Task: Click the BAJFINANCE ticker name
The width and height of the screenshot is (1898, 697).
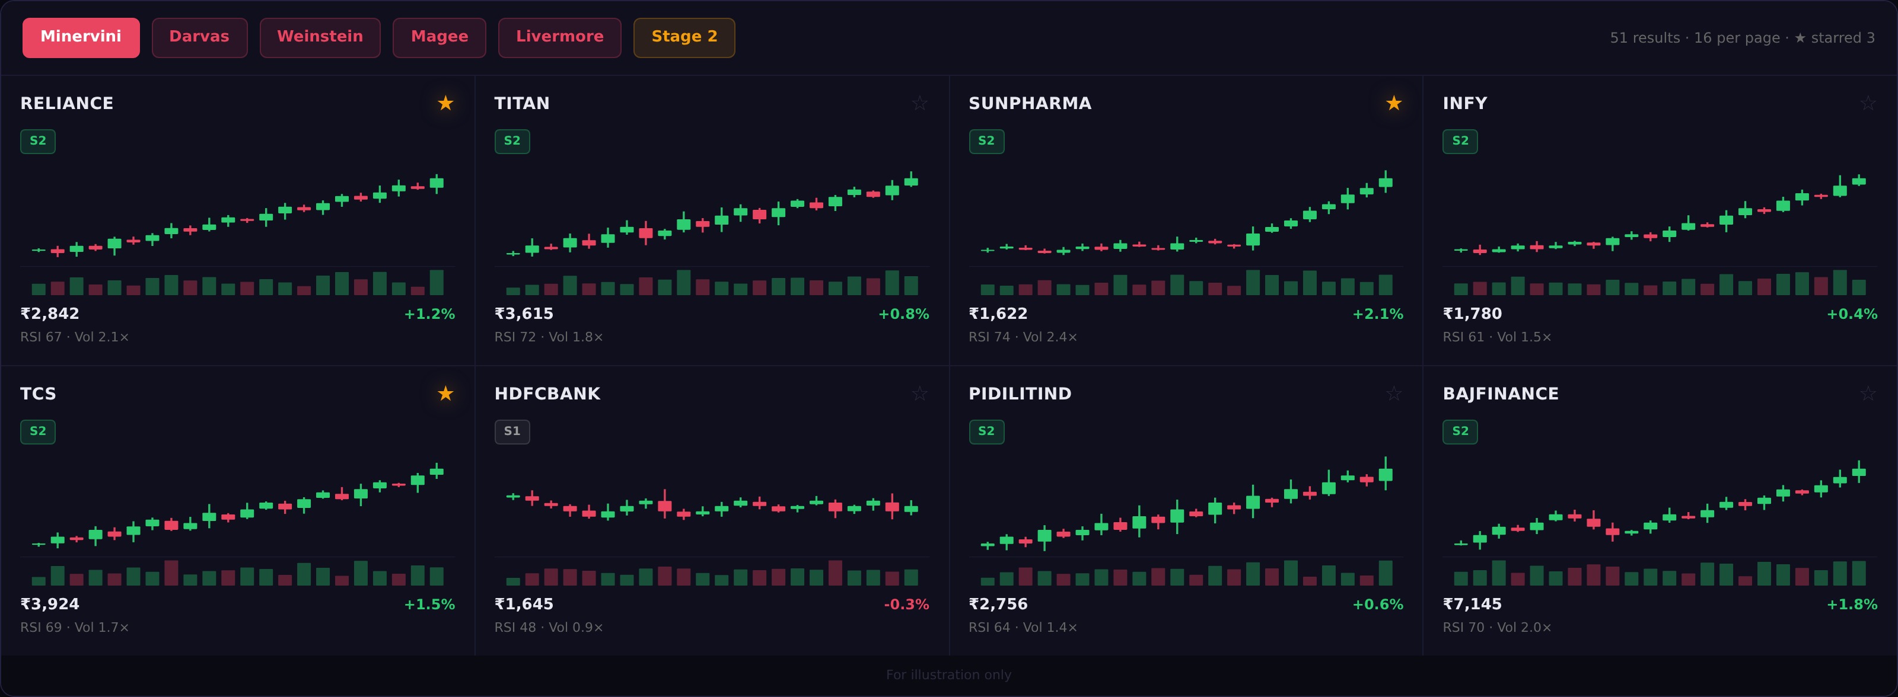Action: (x=1501, y=395)
